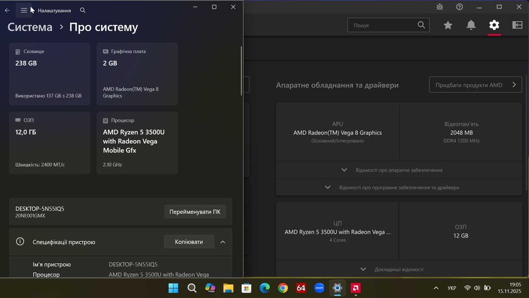The width and height of the screenshot is (529, 298).
Task: Open Zoom from taskbar
Action: click(319, 288)
